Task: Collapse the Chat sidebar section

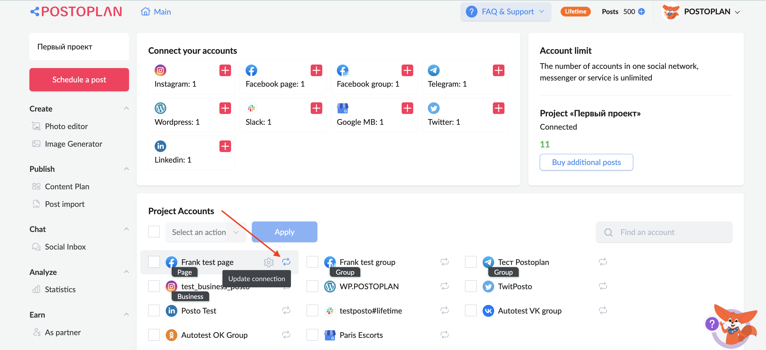Action: pyautogui.click(x=126, y=229)
